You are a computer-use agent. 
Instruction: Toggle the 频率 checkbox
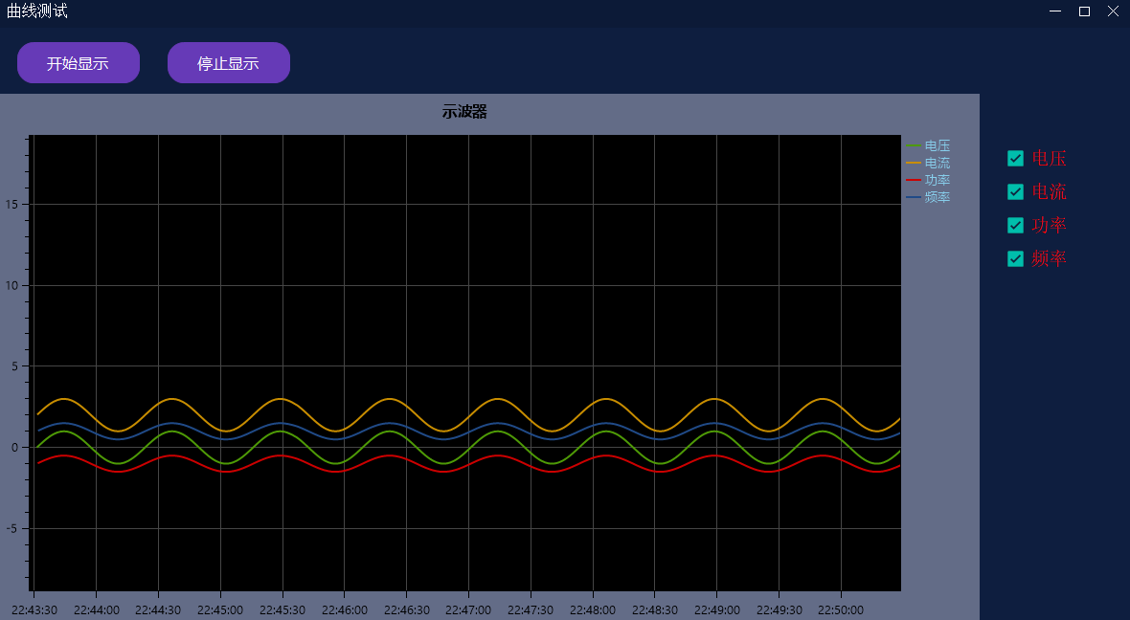coord(1015,258)
